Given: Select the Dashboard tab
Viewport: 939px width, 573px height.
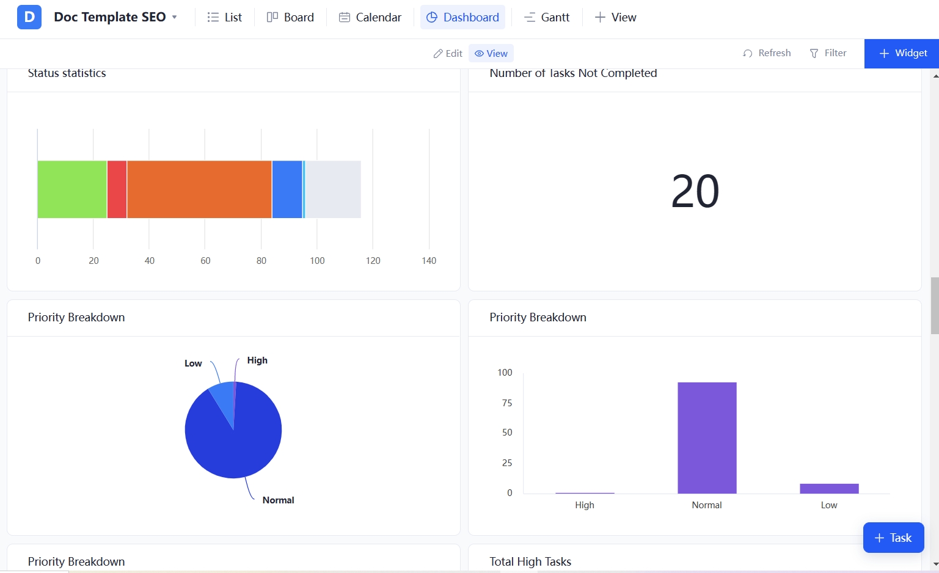Looking at the screenshot, I should pos(462,17).
